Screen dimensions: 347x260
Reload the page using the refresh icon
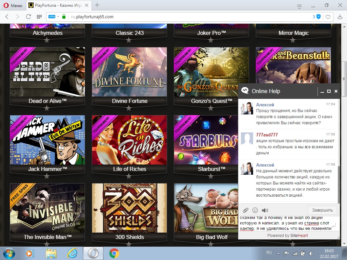pos(28,17)
